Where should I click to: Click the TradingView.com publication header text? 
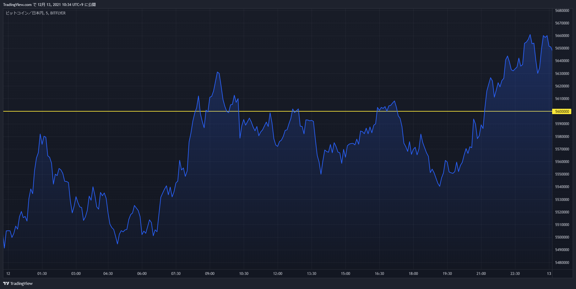pyautogui.click(x=49, y=5)
